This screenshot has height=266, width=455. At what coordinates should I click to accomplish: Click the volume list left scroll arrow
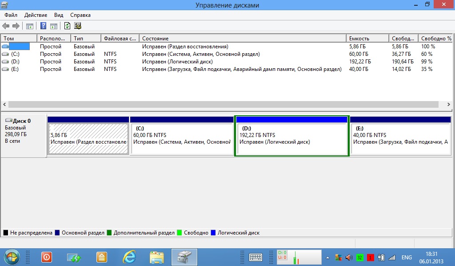(4, 104)
